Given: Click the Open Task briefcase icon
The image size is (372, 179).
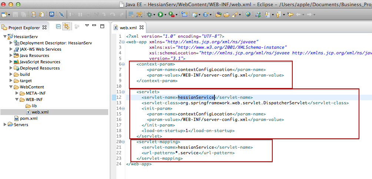Looking at the screenshot, I should (226, 15).
